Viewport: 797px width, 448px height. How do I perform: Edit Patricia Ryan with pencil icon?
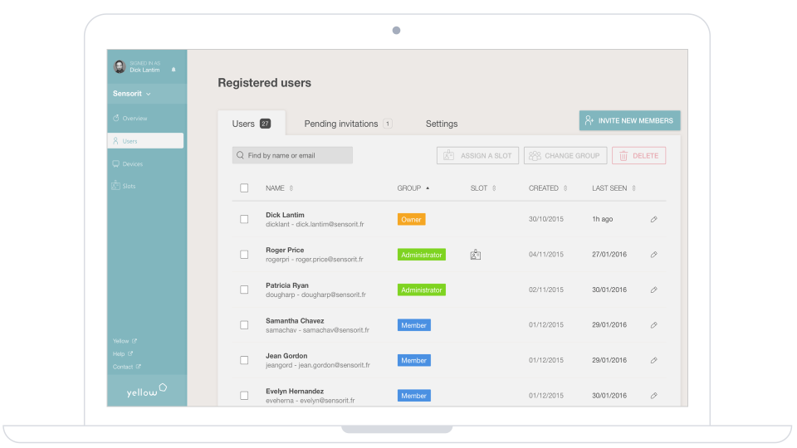point(653,290)
